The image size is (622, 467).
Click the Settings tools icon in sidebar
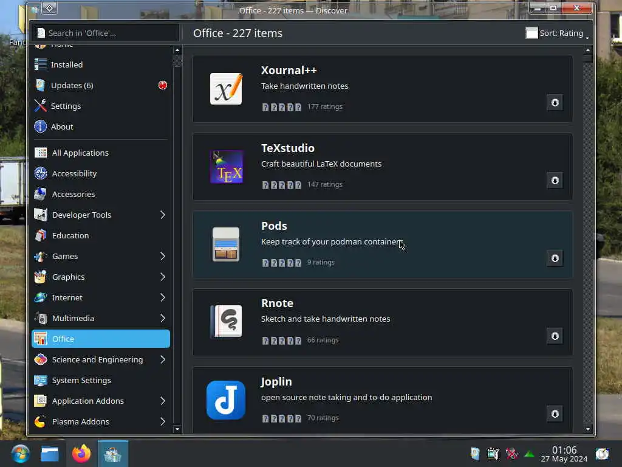pyautogui.click(x=41, y=106)
